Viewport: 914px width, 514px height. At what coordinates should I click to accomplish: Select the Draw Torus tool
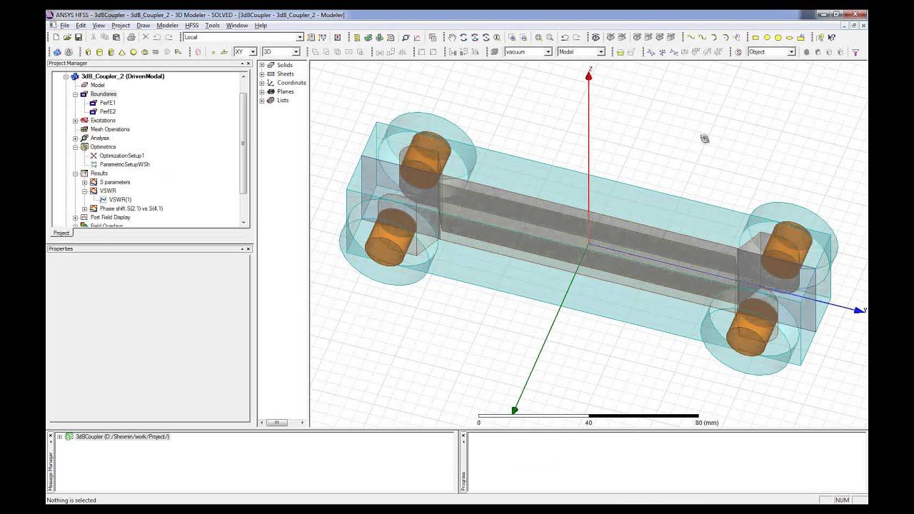[x=145, y=52]
